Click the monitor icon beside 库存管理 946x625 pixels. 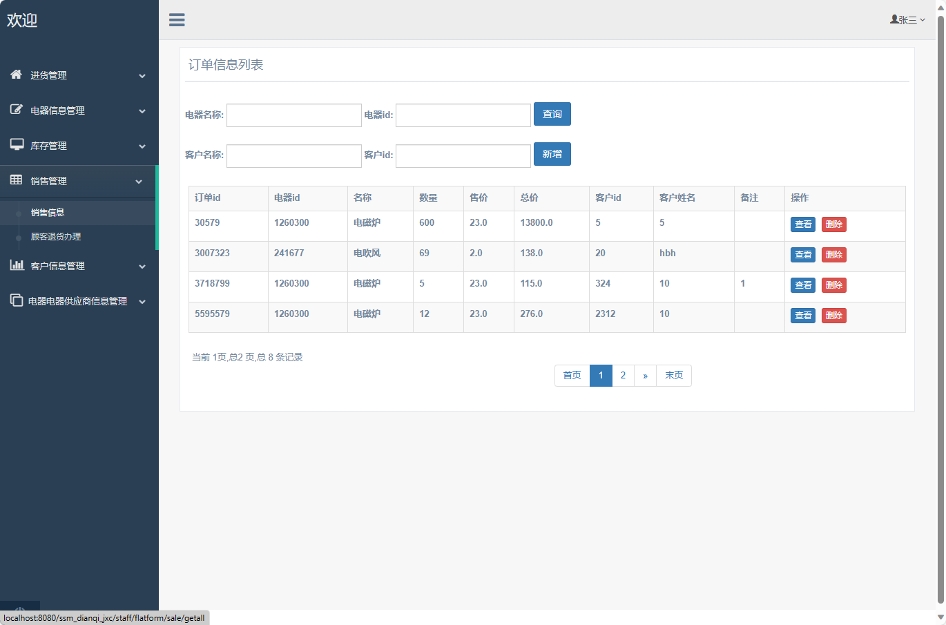17,145
